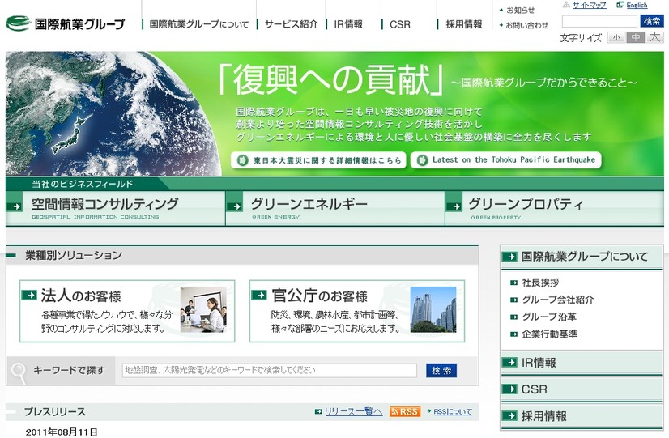Click the 2011年08月11日 press release date
Screen dimensions: 669x438
click(x=62, y=432)
